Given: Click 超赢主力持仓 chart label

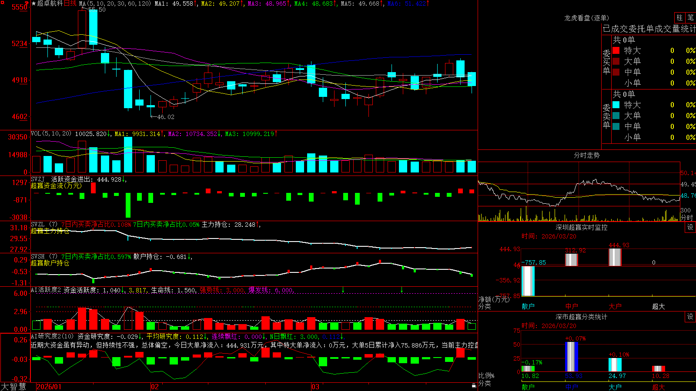Looking at the screenshot, I should (x=50, y=231).
